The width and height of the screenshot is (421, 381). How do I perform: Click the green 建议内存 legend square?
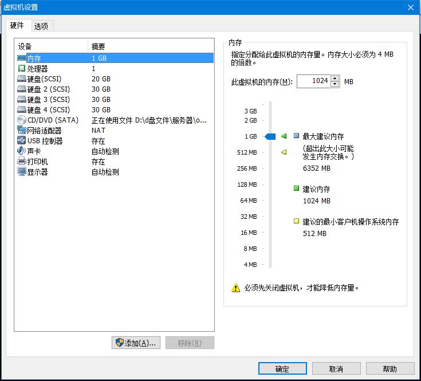296,188
